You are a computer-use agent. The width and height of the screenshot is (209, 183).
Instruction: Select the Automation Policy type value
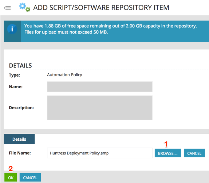click(x=65, y=75)
